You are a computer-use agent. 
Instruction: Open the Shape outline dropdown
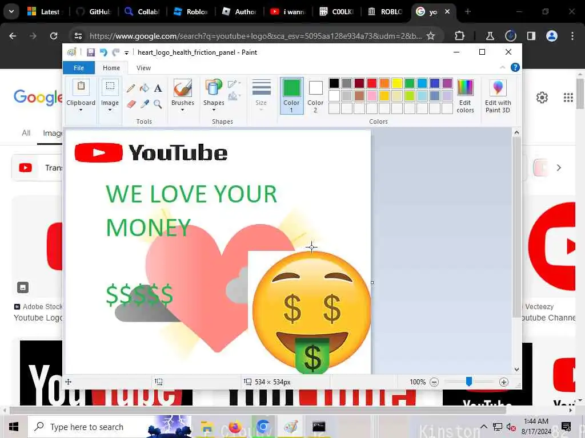[234, 84]
